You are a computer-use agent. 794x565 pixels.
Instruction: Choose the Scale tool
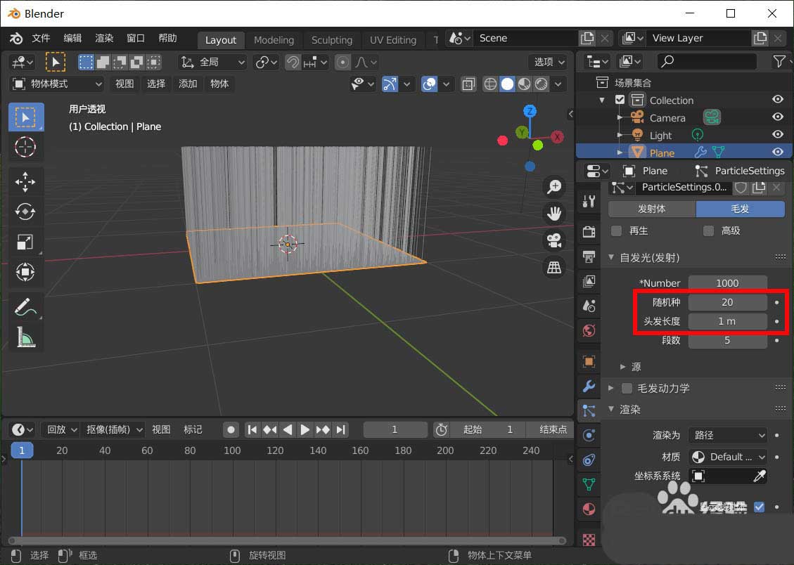25,242
